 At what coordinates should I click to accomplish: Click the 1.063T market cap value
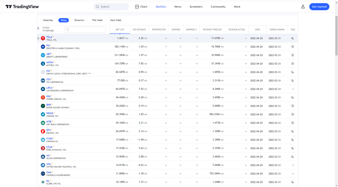[123, 38]
